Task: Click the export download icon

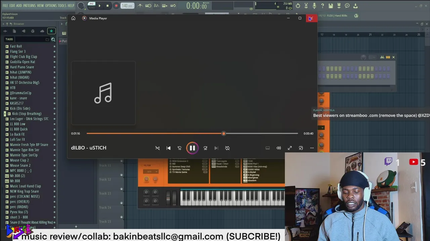Action: tap(355, 6)
